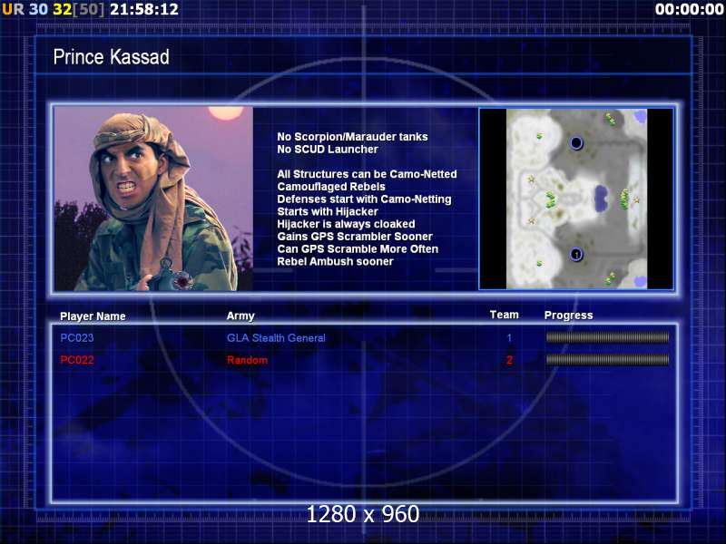726x544 pixels.
Task: Click 'All Structures can be Camo-Netted' line
Action: [367, 174]
